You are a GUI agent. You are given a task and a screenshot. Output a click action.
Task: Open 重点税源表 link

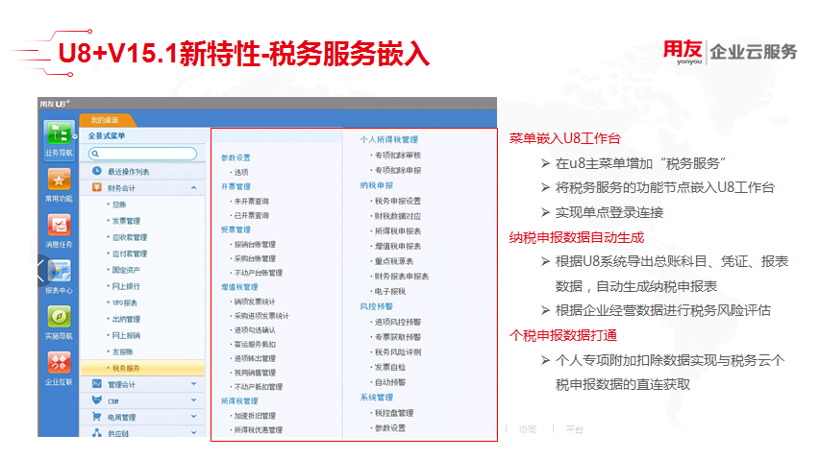click(x=394, y=261)
